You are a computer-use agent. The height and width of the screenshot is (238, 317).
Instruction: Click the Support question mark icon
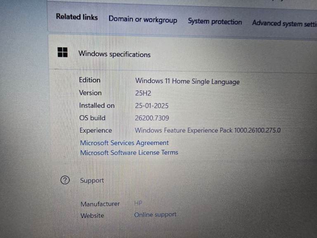click(x=65, y=180)
